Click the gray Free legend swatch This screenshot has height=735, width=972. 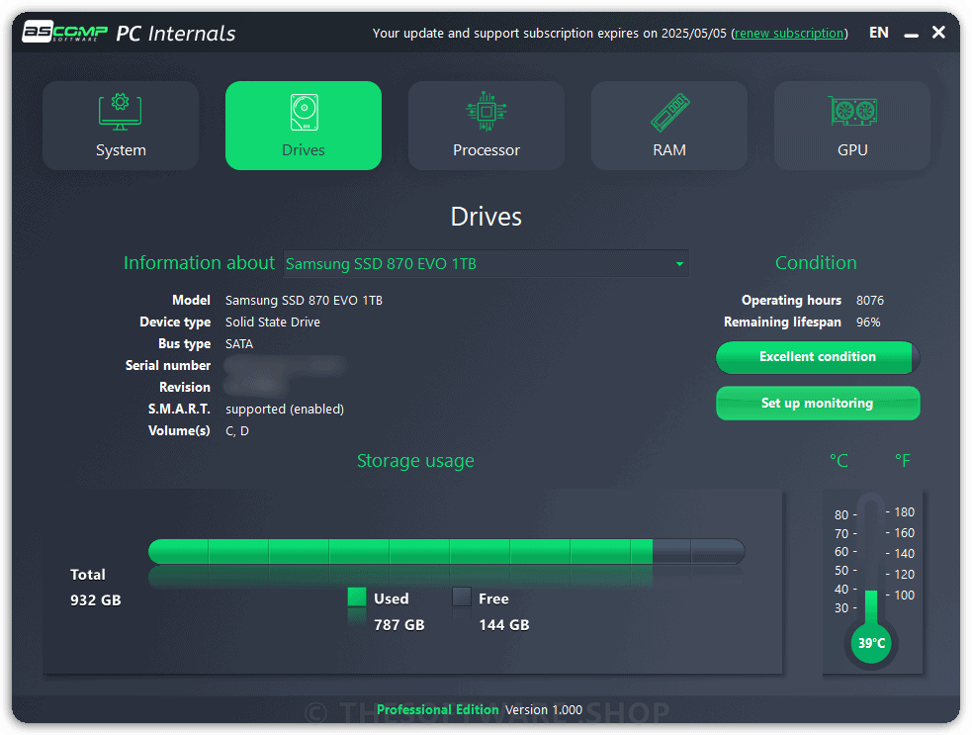point(462,597)
